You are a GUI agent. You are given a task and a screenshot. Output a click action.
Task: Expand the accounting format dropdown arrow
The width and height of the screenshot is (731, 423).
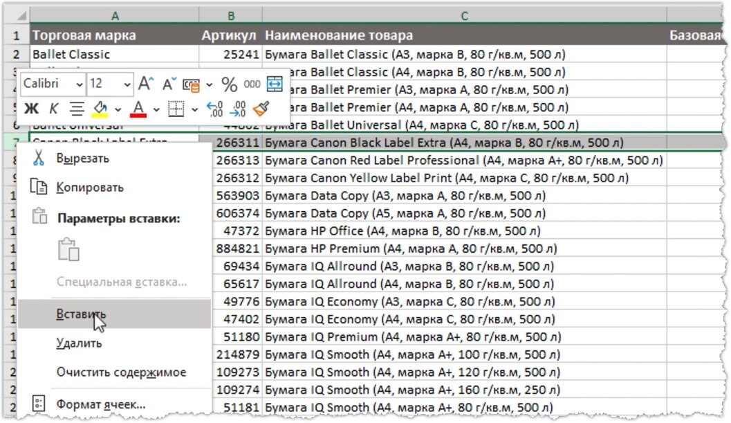click(x=210, y=85)
